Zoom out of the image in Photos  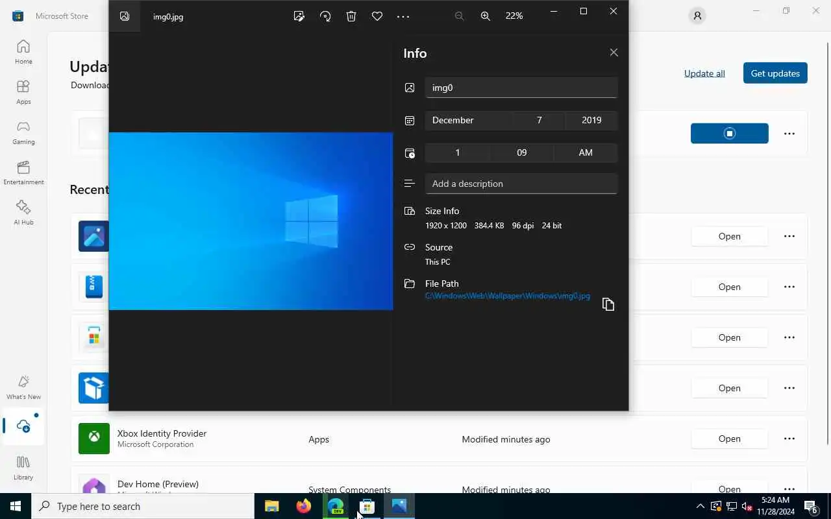tap(460, 16)
